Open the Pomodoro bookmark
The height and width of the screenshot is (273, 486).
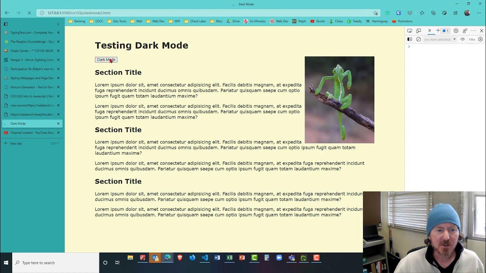[x=402, y=21]
